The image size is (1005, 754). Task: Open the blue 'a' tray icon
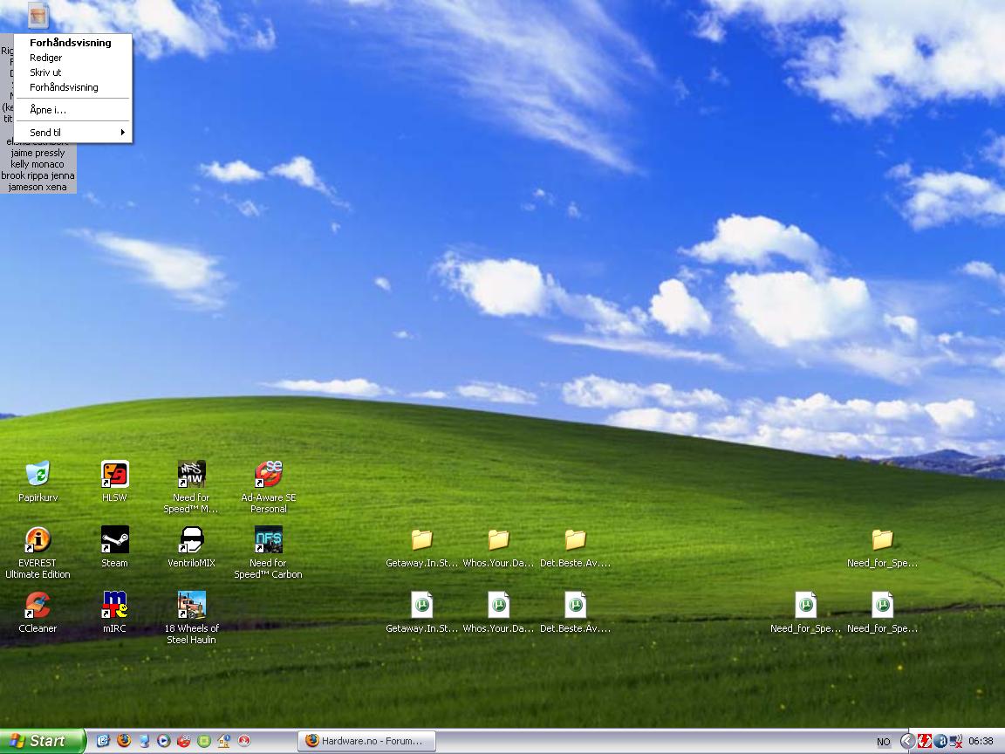point(940,741)
